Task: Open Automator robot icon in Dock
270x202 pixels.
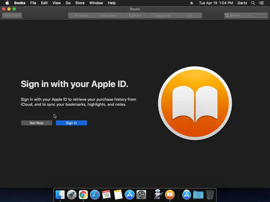Action: (x=158, y=194)
